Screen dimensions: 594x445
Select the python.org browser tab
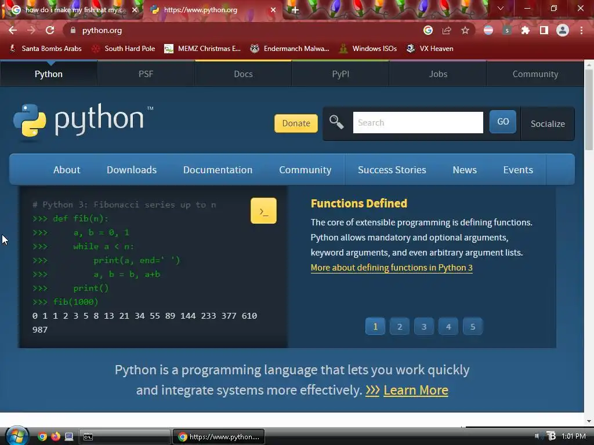point(212,10)
